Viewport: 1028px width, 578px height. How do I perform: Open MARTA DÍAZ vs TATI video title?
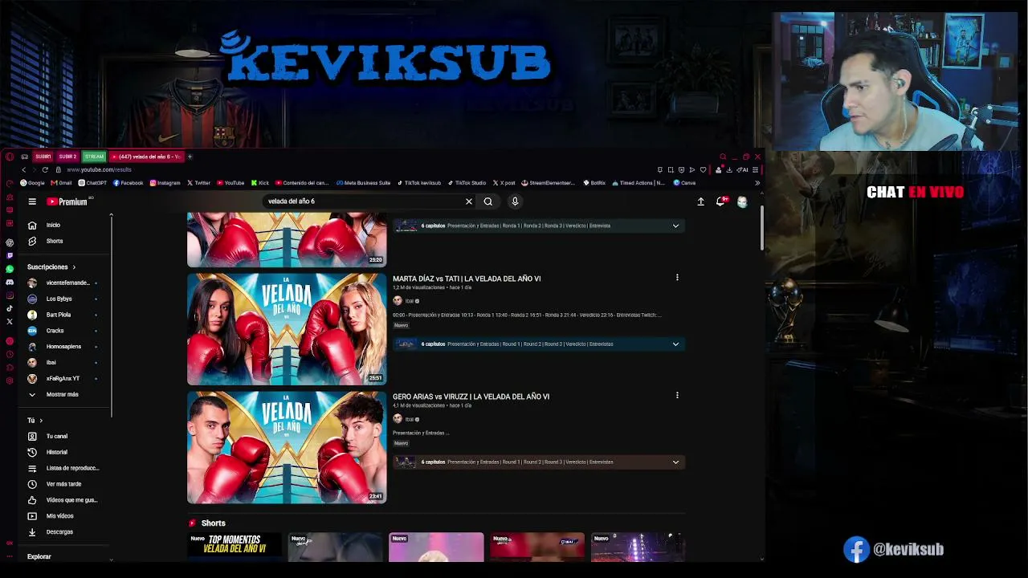click(467, 279)
